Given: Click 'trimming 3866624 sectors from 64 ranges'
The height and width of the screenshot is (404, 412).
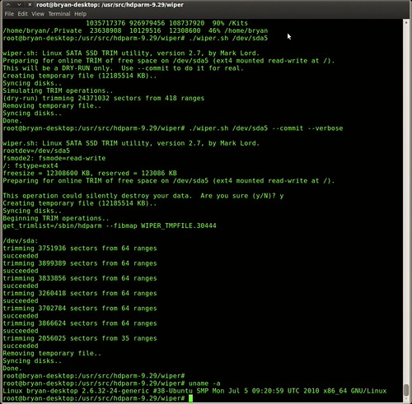Looking at the screenshot, I should (x=80, y=323).
